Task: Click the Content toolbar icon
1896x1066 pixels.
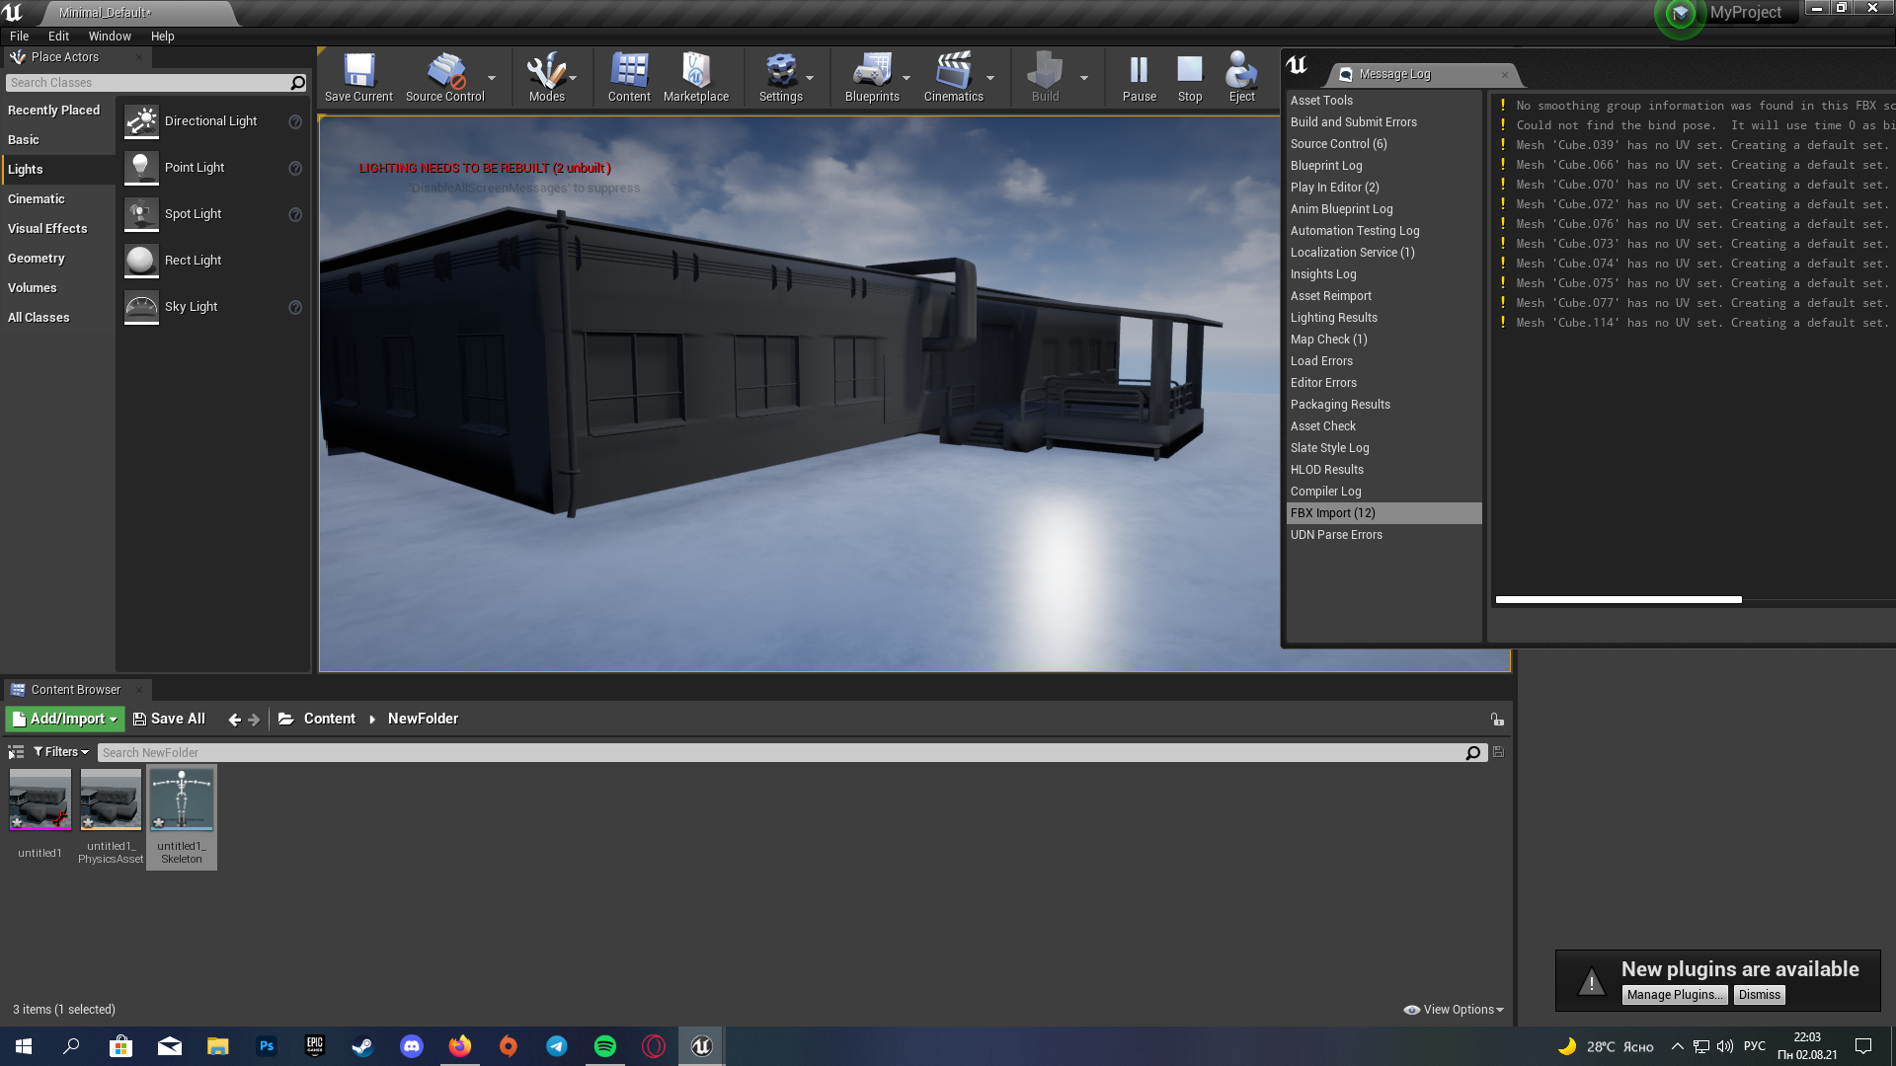Action: pyautogui.click(x=629, y=72)
